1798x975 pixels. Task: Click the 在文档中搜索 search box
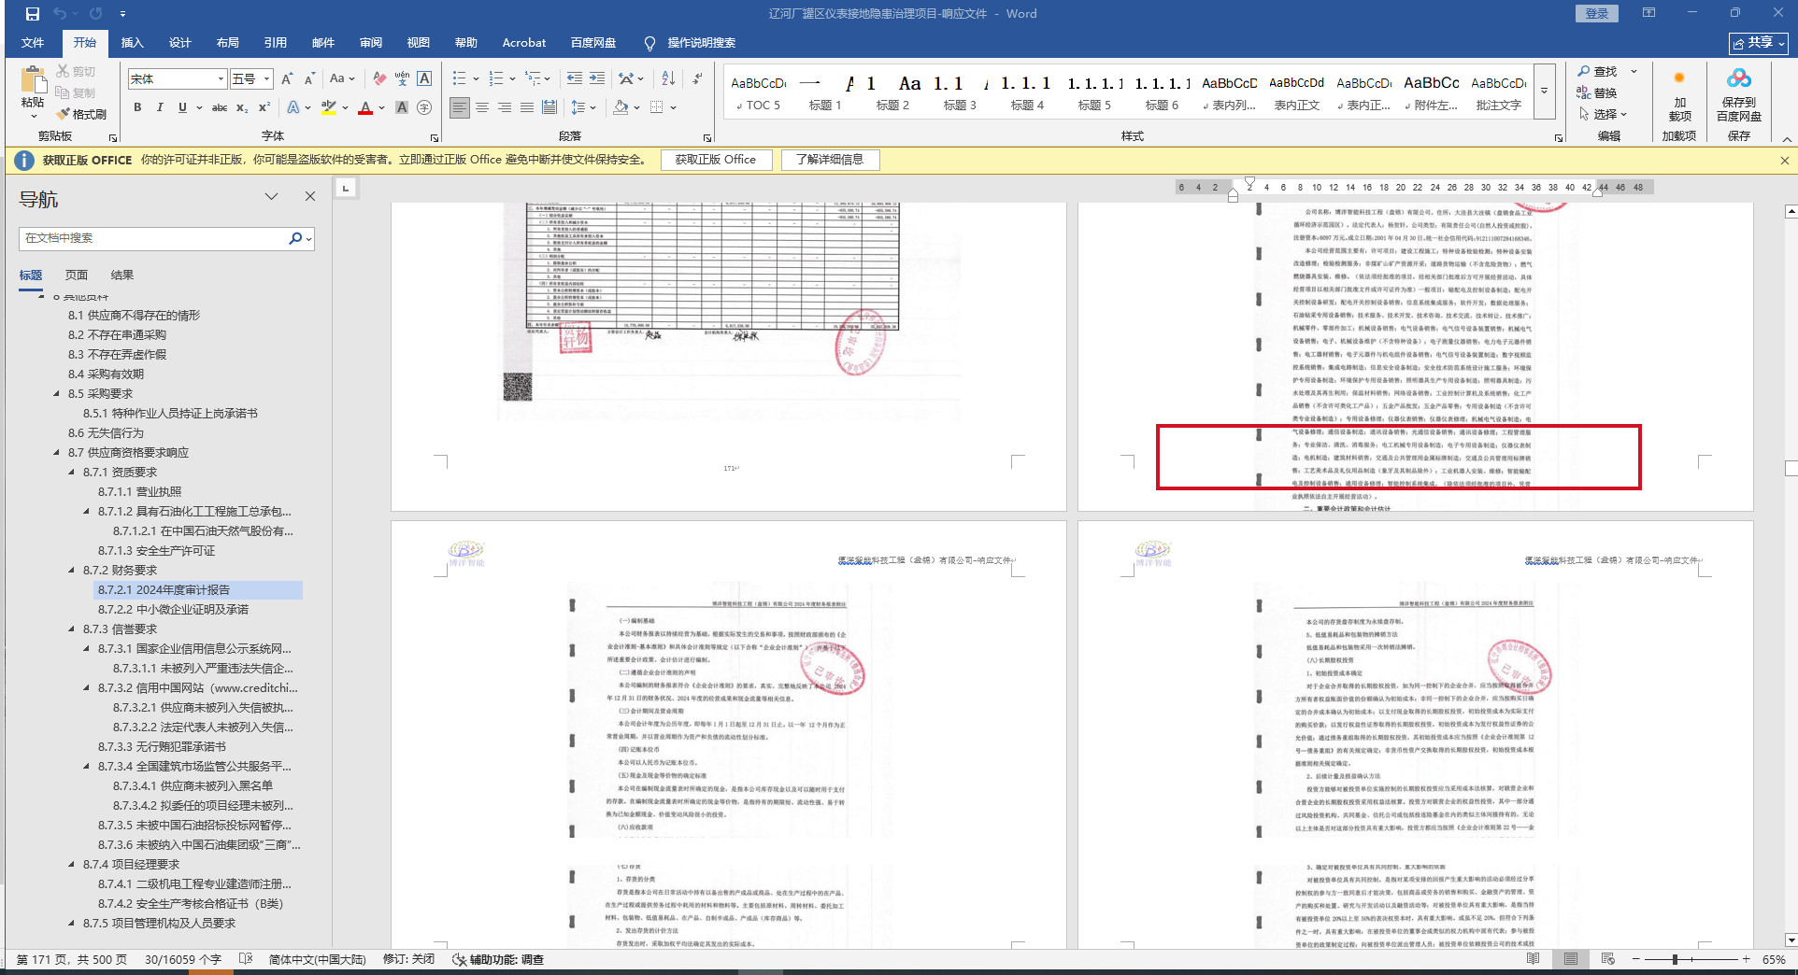click(153, 239)
